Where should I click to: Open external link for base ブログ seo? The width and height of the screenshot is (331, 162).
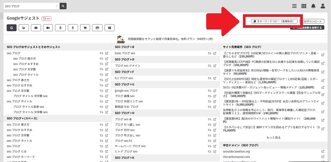click(x=215, y=53)
